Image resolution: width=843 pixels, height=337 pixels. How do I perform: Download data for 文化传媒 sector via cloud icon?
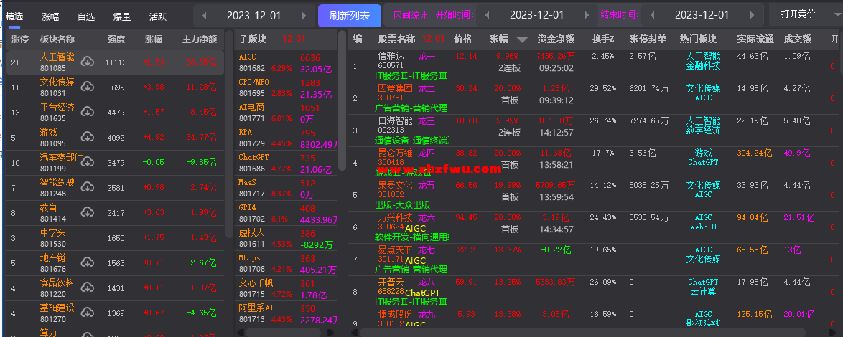pyautogui.click(x=88, y=87)
